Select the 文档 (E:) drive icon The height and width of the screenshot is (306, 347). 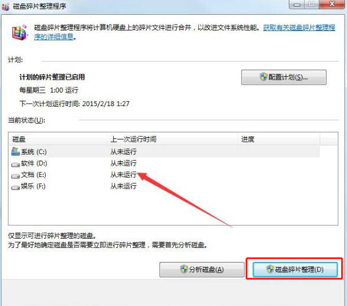pyautogui.click(x=15, y=176)
